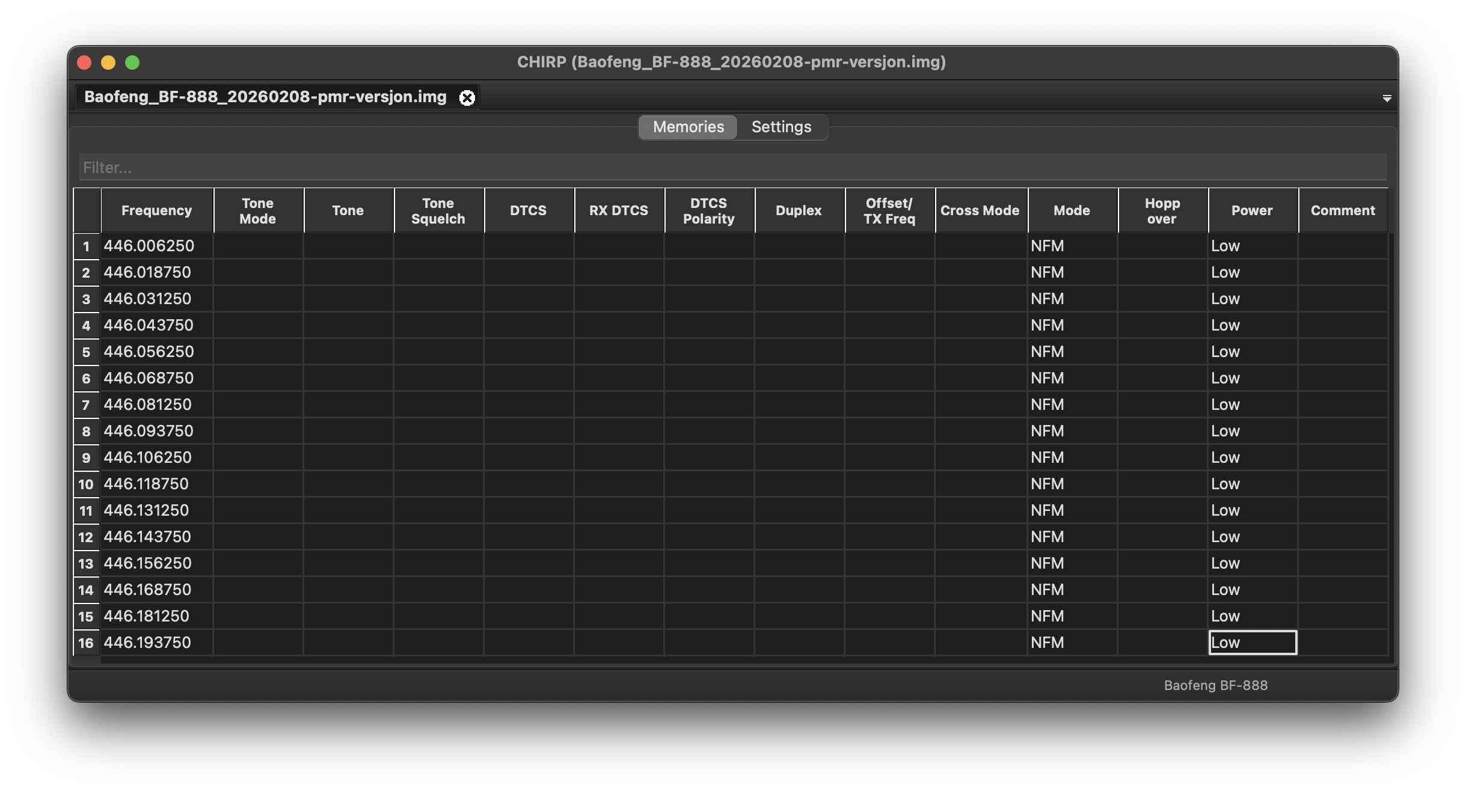Open the NFM mode cell in row 8
This screenshot has width=1466, height=791.
coord(1072,431)
